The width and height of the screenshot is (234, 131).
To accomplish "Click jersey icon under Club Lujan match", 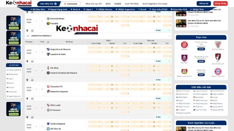I will point(27,117).
